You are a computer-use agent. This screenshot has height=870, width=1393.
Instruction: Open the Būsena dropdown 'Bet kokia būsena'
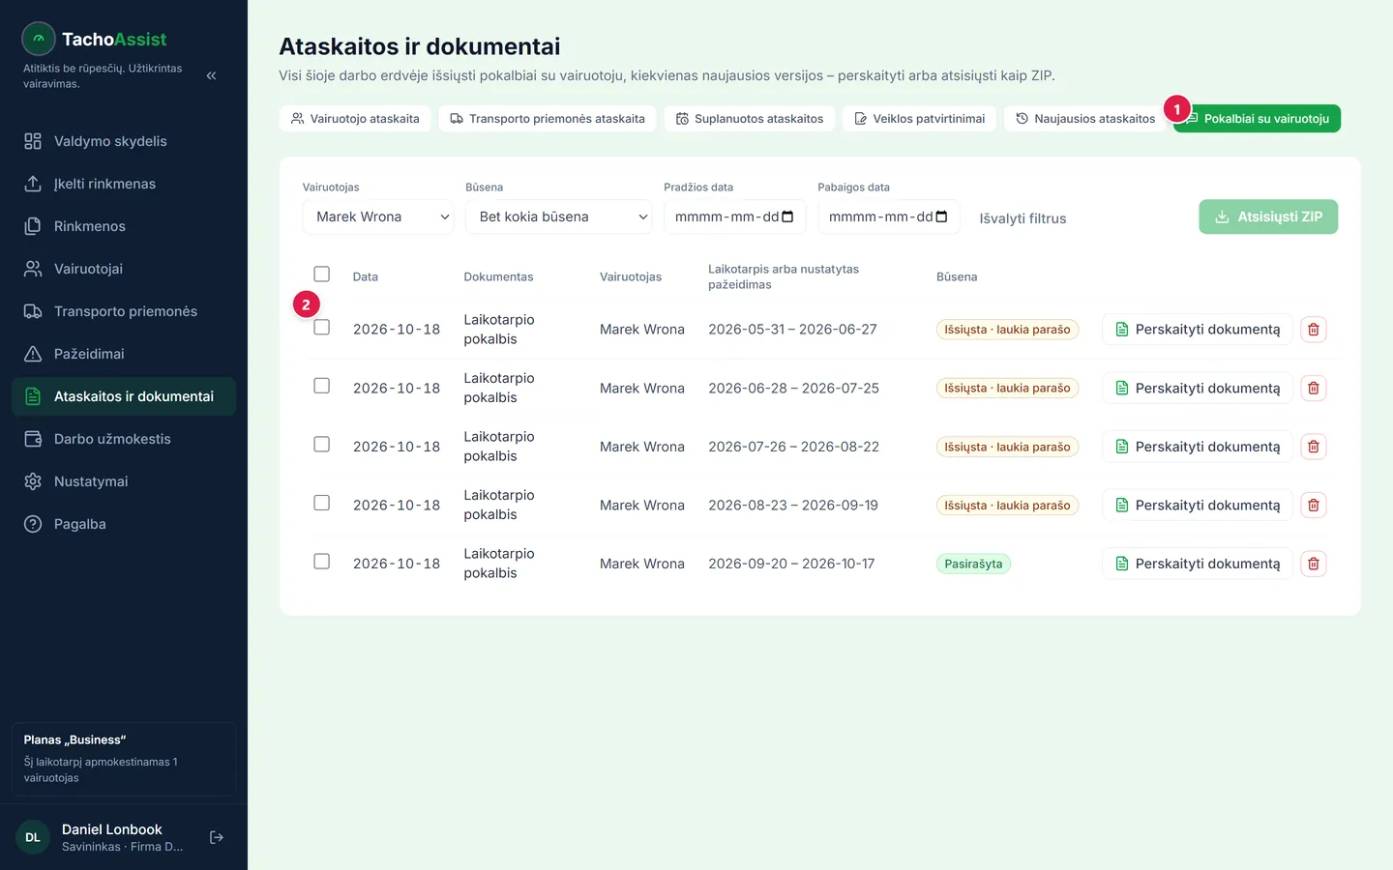[x=559, y=217]
